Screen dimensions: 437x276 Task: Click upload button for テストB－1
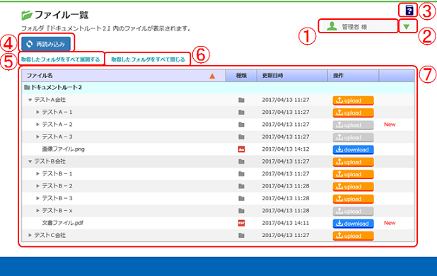[x=353, y=174]
